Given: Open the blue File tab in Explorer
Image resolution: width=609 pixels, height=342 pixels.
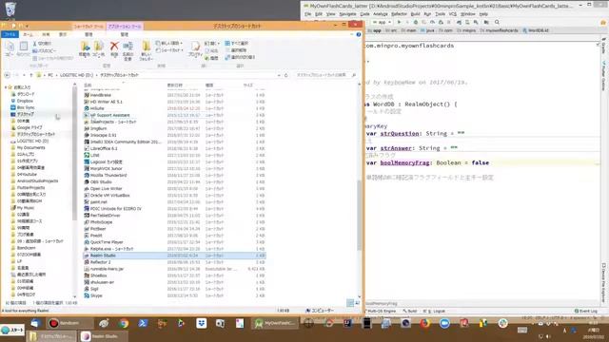Looking at the screenshot, I should coord(10,34).
